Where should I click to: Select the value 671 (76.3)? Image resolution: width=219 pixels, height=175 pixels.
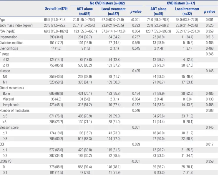56,116
